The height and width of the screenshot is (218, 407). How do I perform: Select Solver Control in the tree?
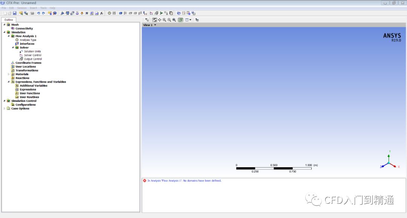[33, 55]
